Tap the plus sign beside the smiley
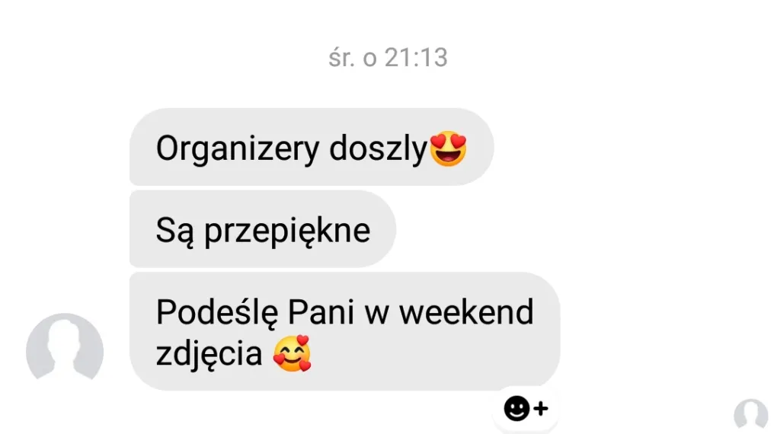The height and width of the screenshot is (434, 777). coord(541,409)
